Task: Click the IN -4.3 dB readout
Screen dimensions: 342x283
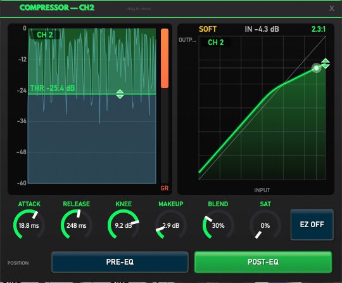Action: tap(262, 29)
